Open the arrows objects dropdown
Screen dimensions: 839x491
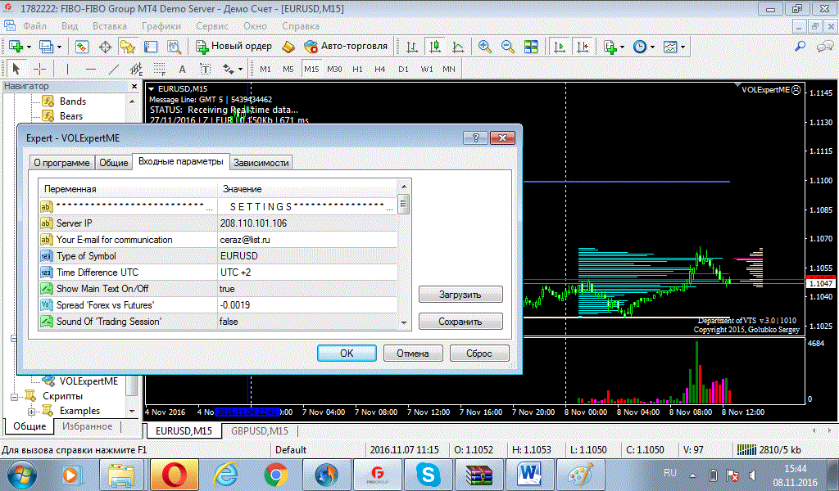(x=232, y=69)
